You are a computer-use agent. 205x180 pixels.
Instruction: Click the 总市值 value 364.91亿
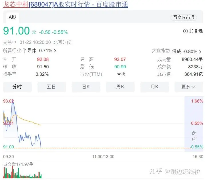click(x=194, y=74)
